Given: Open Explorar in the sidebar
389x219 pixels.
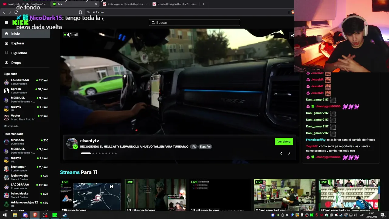Looking at the screenshot, I should coord(26,43).
